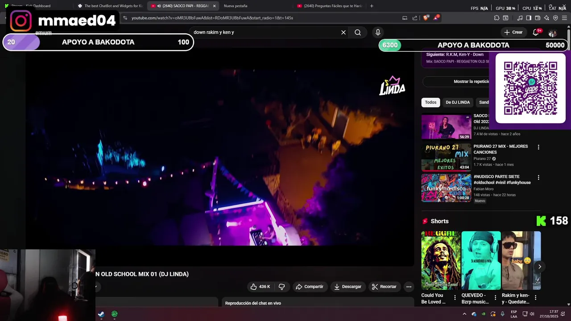571x321 pixels.
Task: Open media control music note icon
Action: pyautogui.click(x=520, y=18)
